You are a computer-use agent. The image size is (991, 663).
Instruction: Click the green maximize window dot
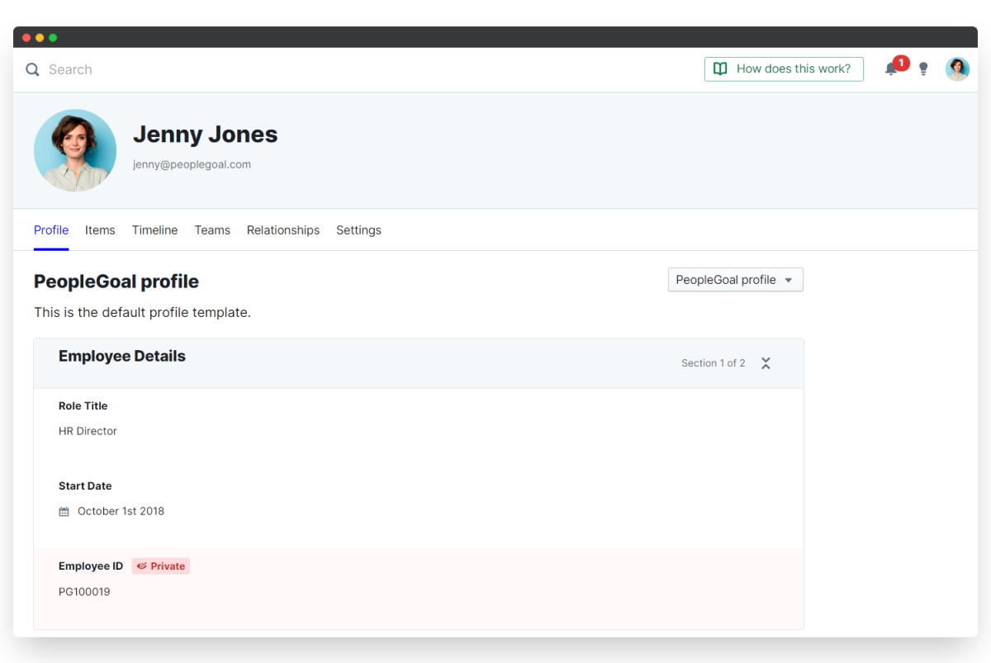[53, 38]
